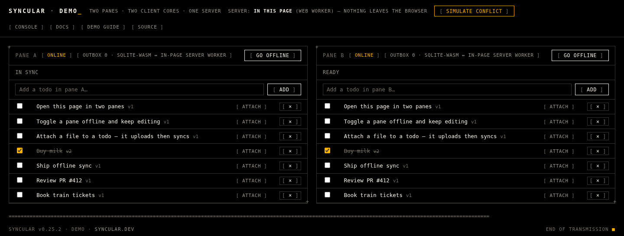Viewport: 624px width, 236px height.
Task: Check 'Toggle a pane offline' todo in pane A
Action: (x=19, y=121)
